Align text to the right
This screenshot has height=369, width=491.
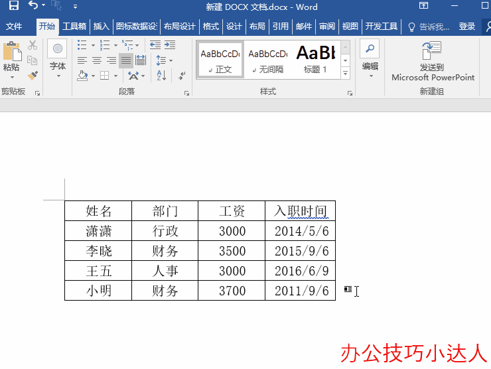tap(111, 60)
